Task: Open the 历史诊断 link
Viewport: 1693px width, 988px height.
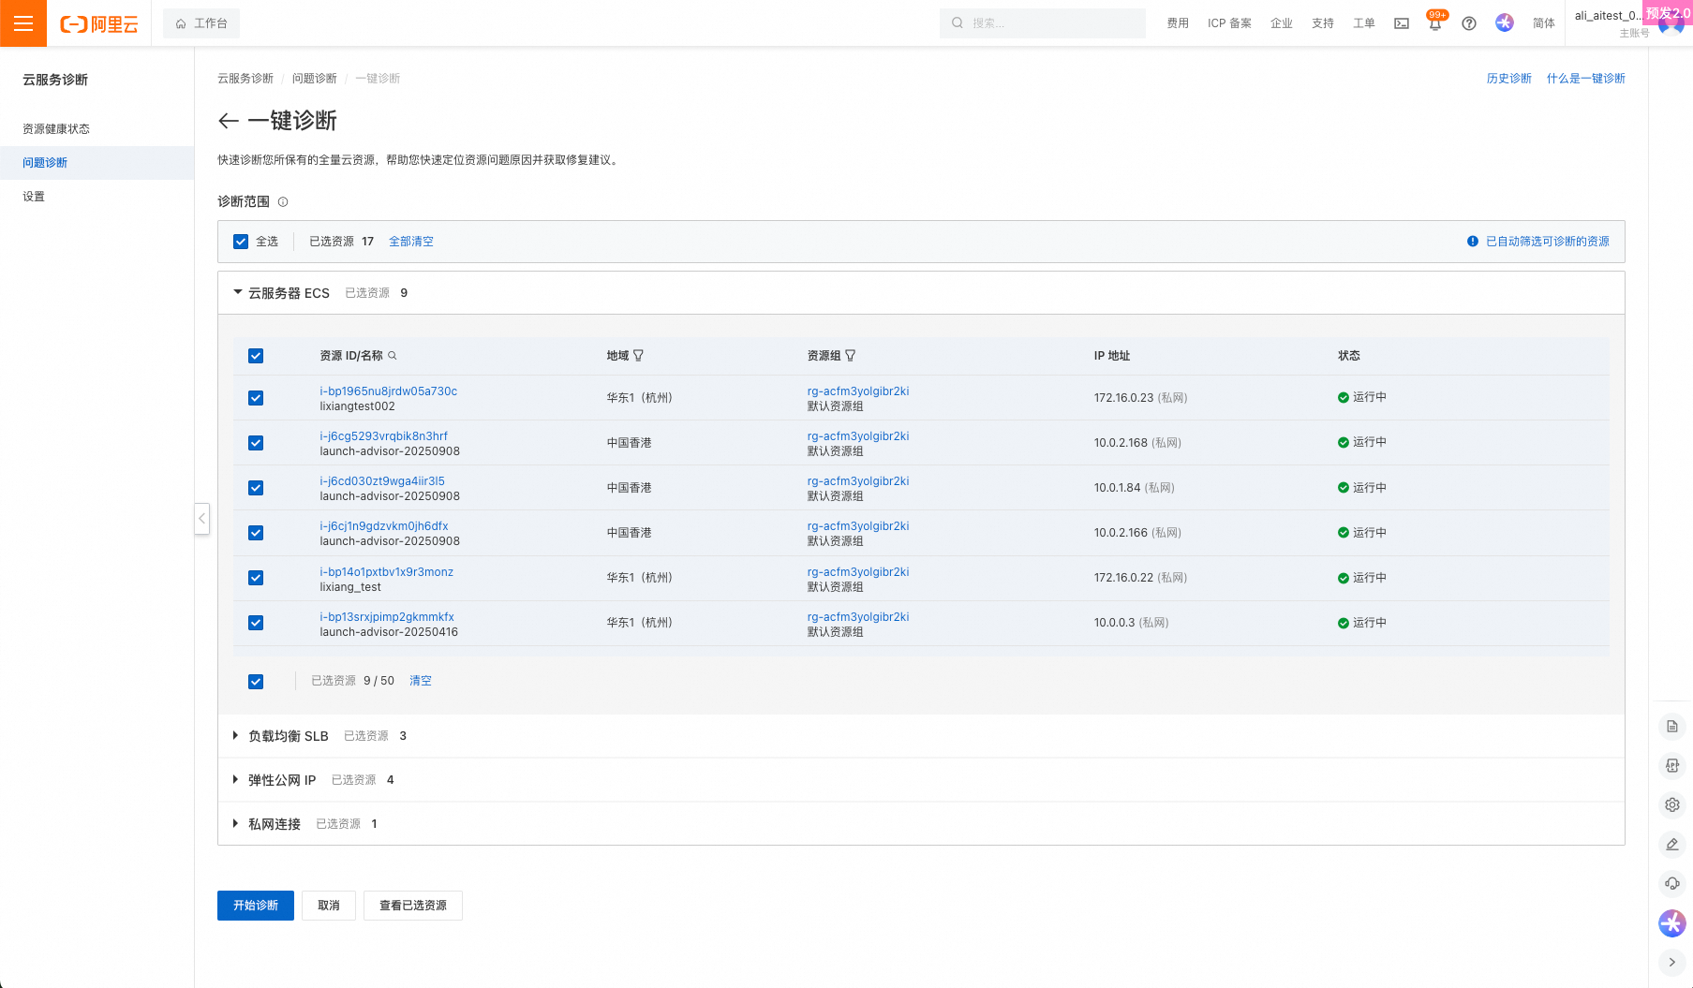Action: (x=1509, y=79)
